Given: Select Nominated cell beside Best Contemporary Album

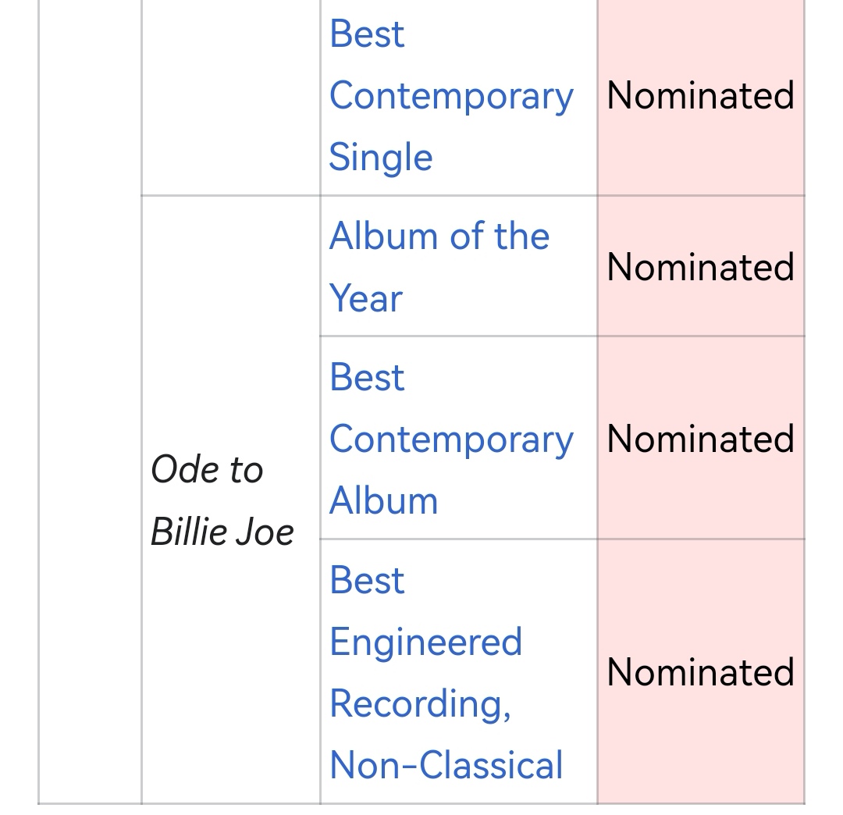Looking at the screenshot, I should point(700,439).
